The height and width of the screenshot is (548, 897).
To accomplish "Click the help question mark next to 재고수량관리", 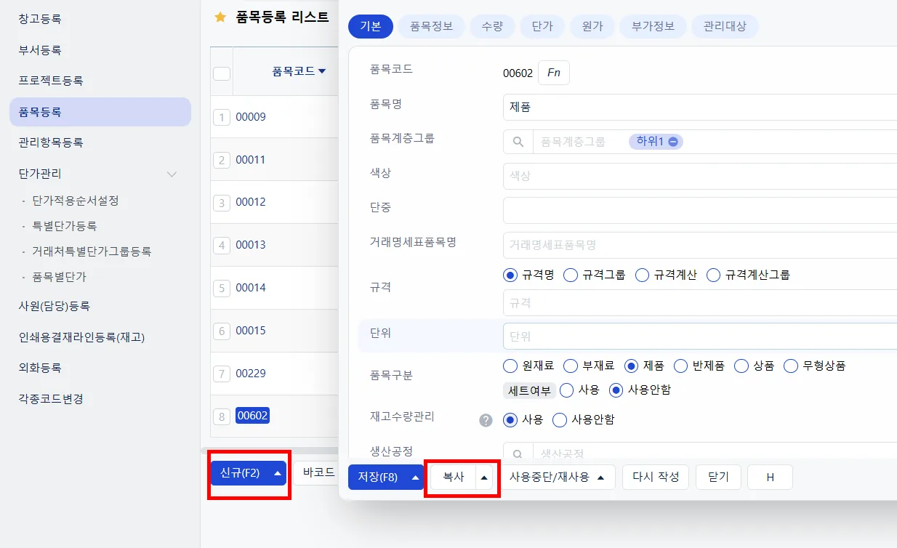I will 486,420.
